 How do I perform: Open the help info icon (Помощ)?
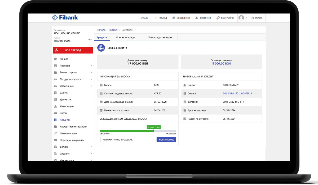pos(156,18)
